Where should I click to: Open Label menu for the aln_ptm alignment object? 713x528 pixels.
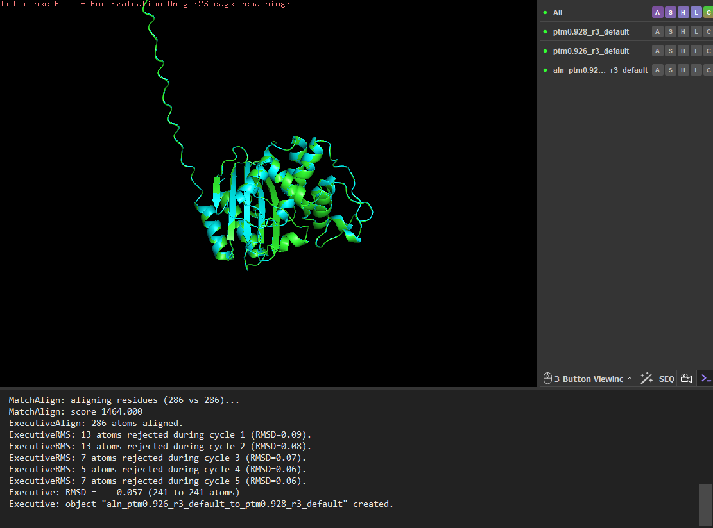click(696, 70)
